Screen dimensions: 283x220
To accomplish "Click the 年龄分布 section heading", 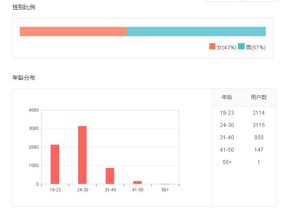I will (x=24, y=78).
